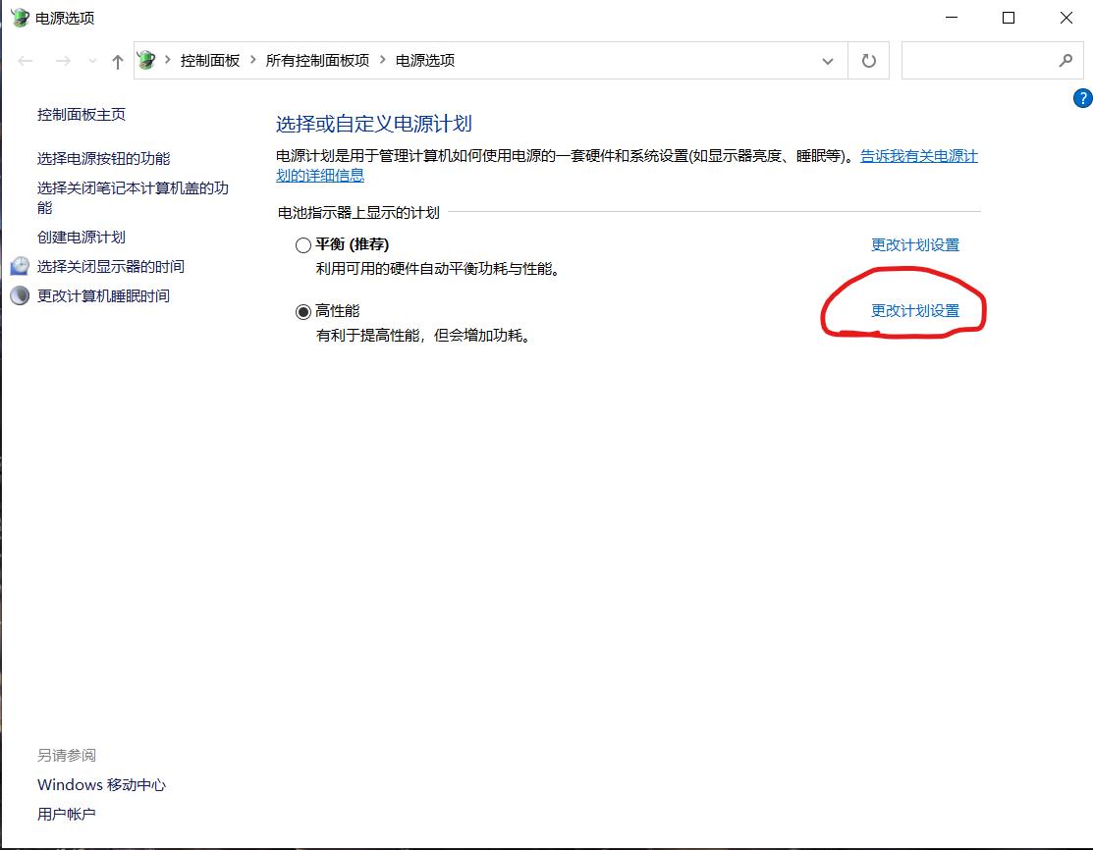Open help via the blue question mark
This screenshot has height=850, width=1093.
(x=1081, y=98)
